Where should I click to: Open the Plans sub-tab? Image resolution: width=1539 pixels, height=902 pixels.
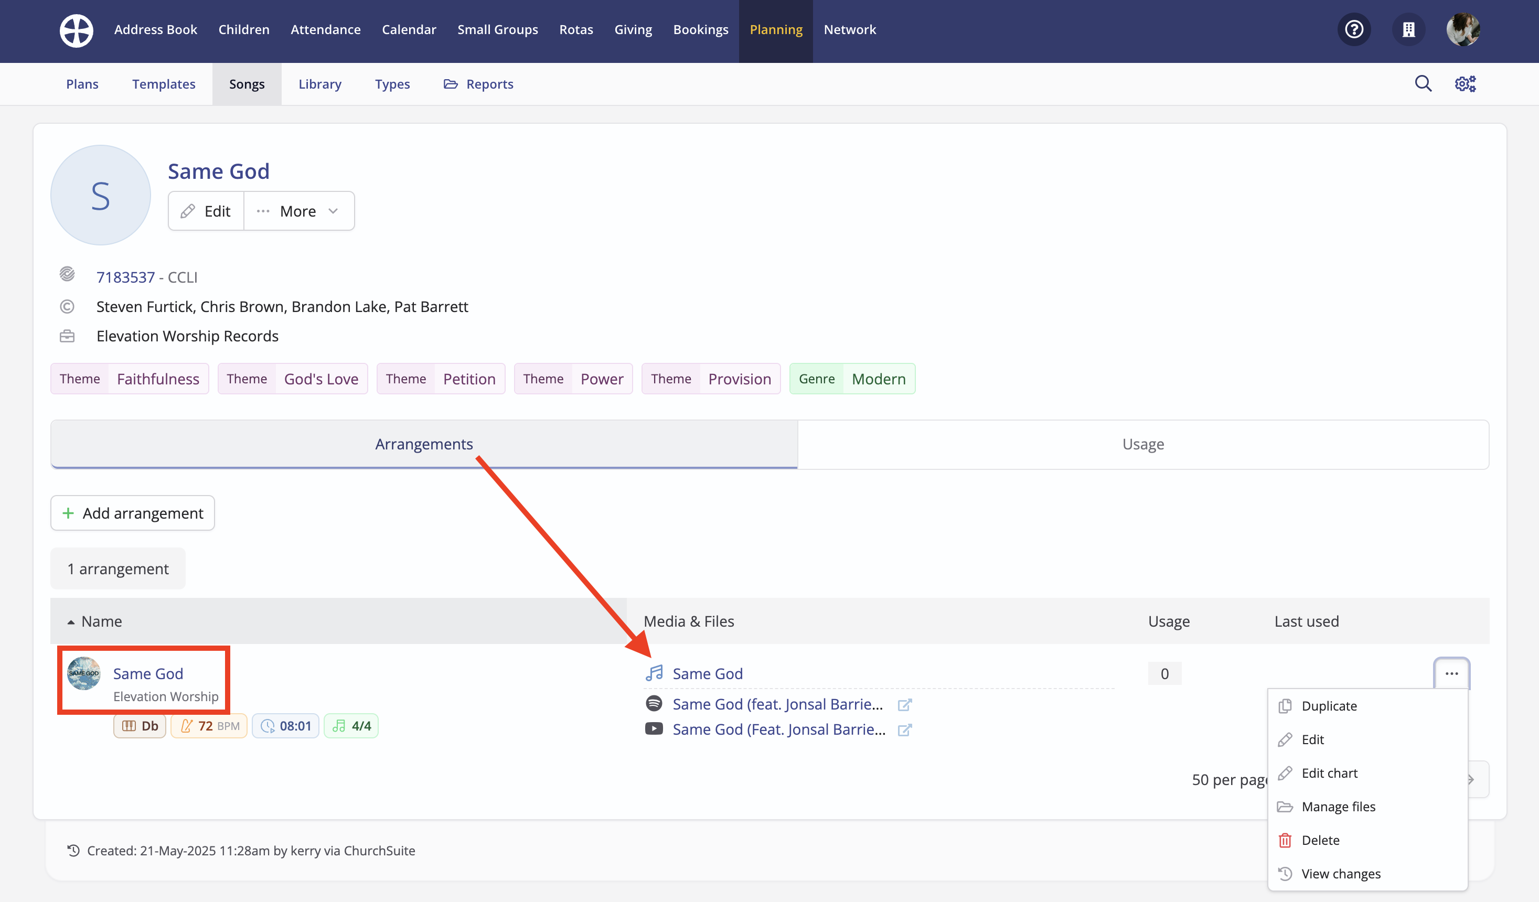coord(82,84)
